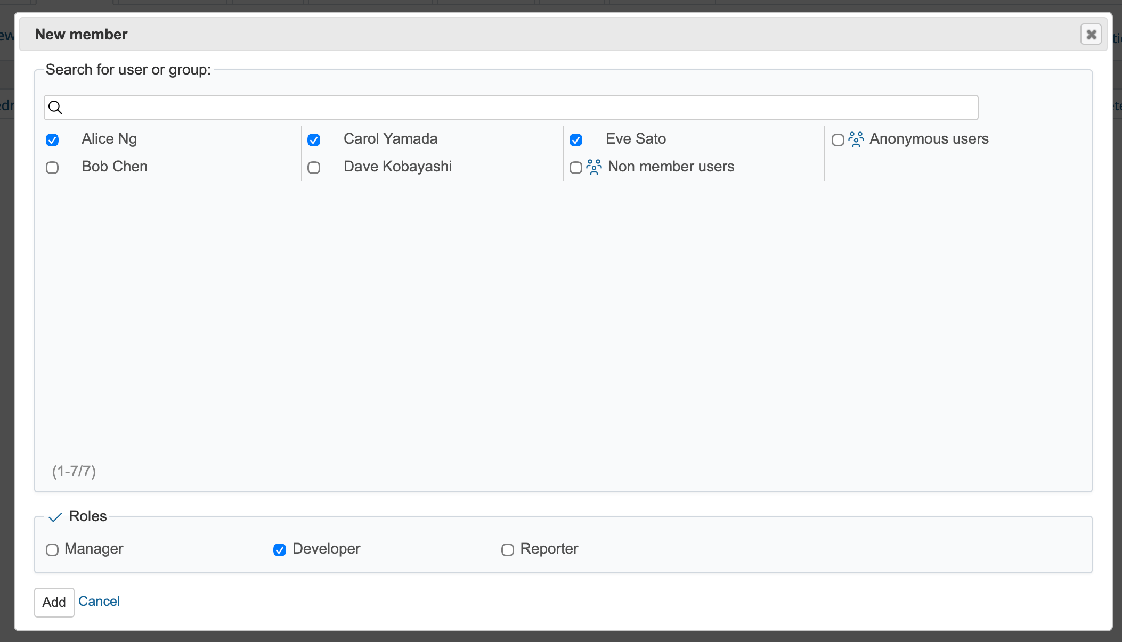Check the Bob Chen checkbox
This screenshot has width=1122, height=642.
52,168
